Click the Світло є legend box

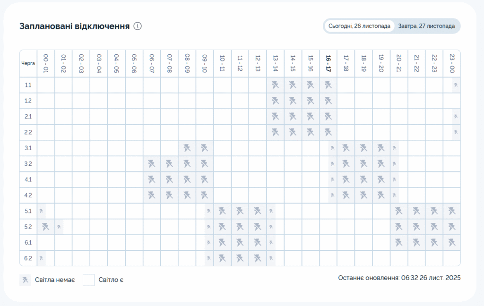tap(88, 280)
